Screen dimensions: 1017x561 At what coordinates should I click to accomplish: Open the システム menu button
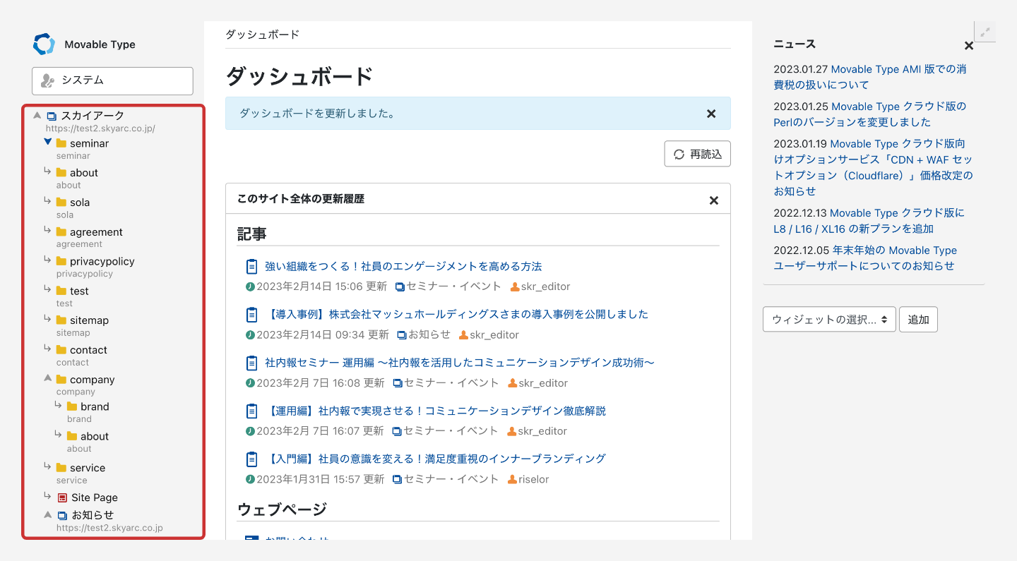tap(112, 81)
